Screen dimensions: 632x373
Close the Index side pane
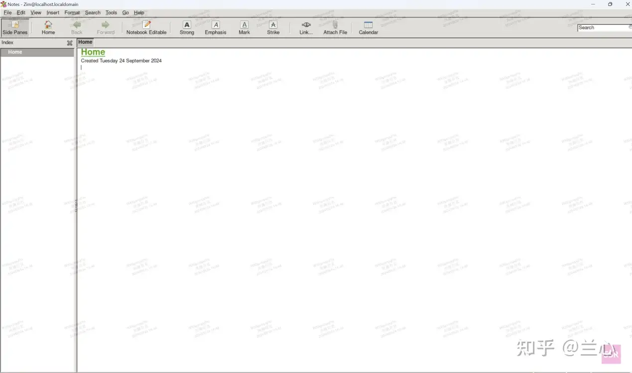click(x=70, y=43)
